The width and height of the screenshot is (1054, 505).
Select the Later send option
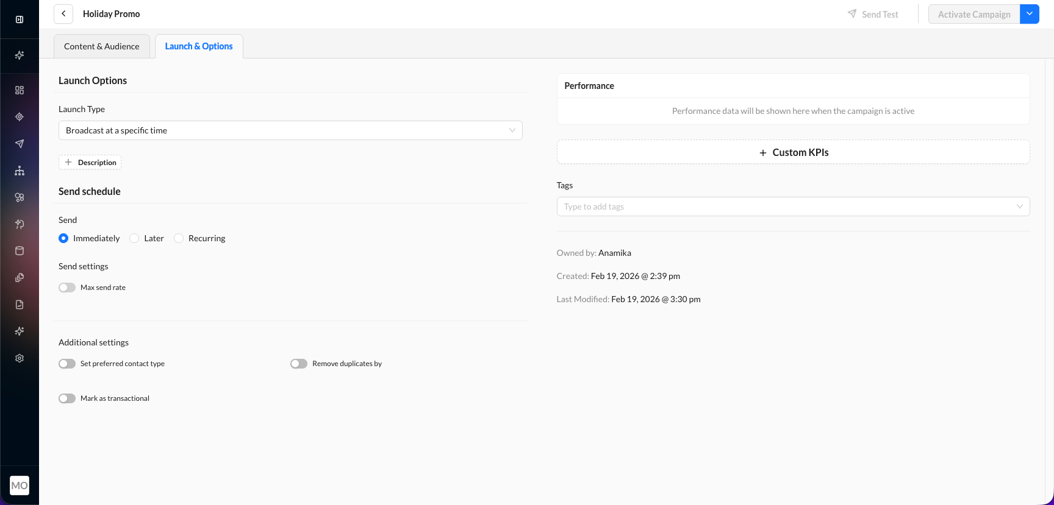[135, 238]
